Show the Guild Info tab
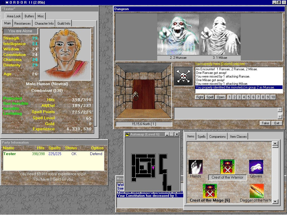Screen dimensions: 287x215 (x=64, y=24)
